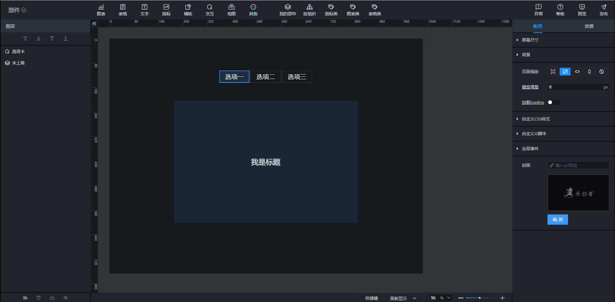Click the 地图 map toolbar icon
The height and width of the screenshot is (302, 615).
(x=231, y=10)
